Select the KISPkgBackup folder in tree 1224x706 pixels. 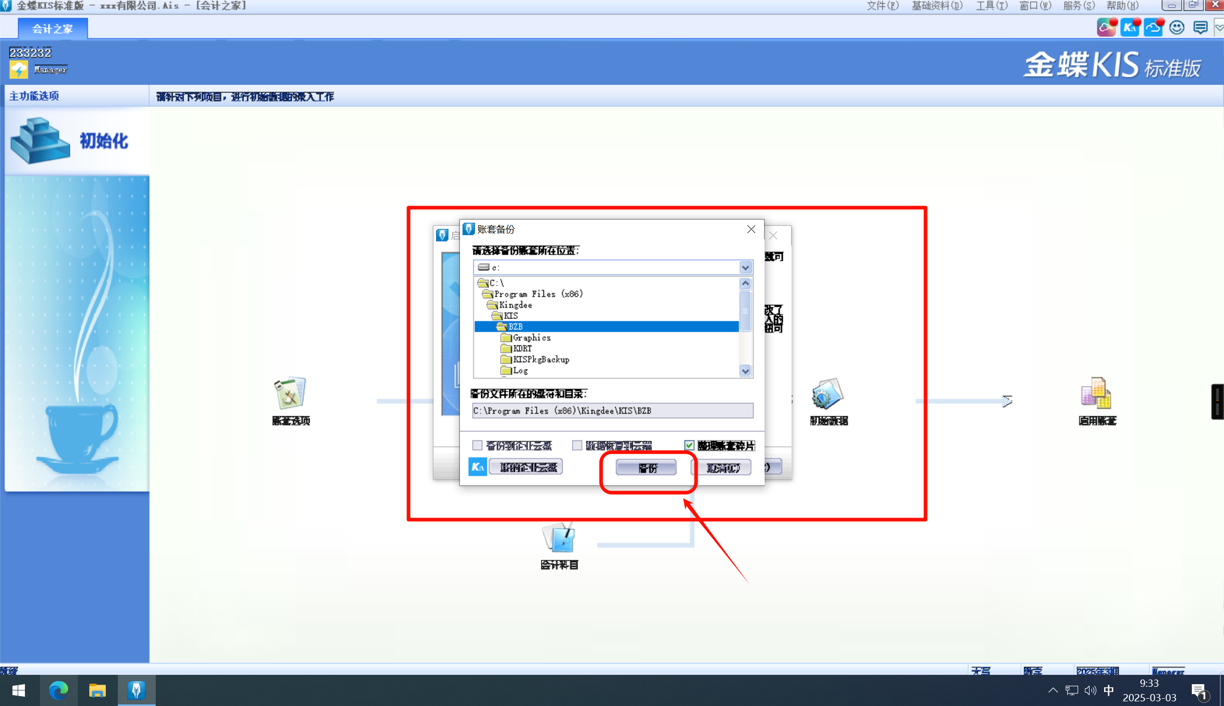point(540,359)
